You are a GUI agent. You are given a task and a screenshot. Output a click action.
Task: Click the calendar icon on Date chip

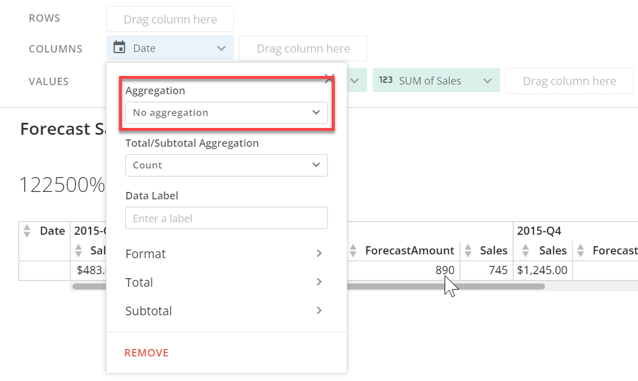pos(120,48)
